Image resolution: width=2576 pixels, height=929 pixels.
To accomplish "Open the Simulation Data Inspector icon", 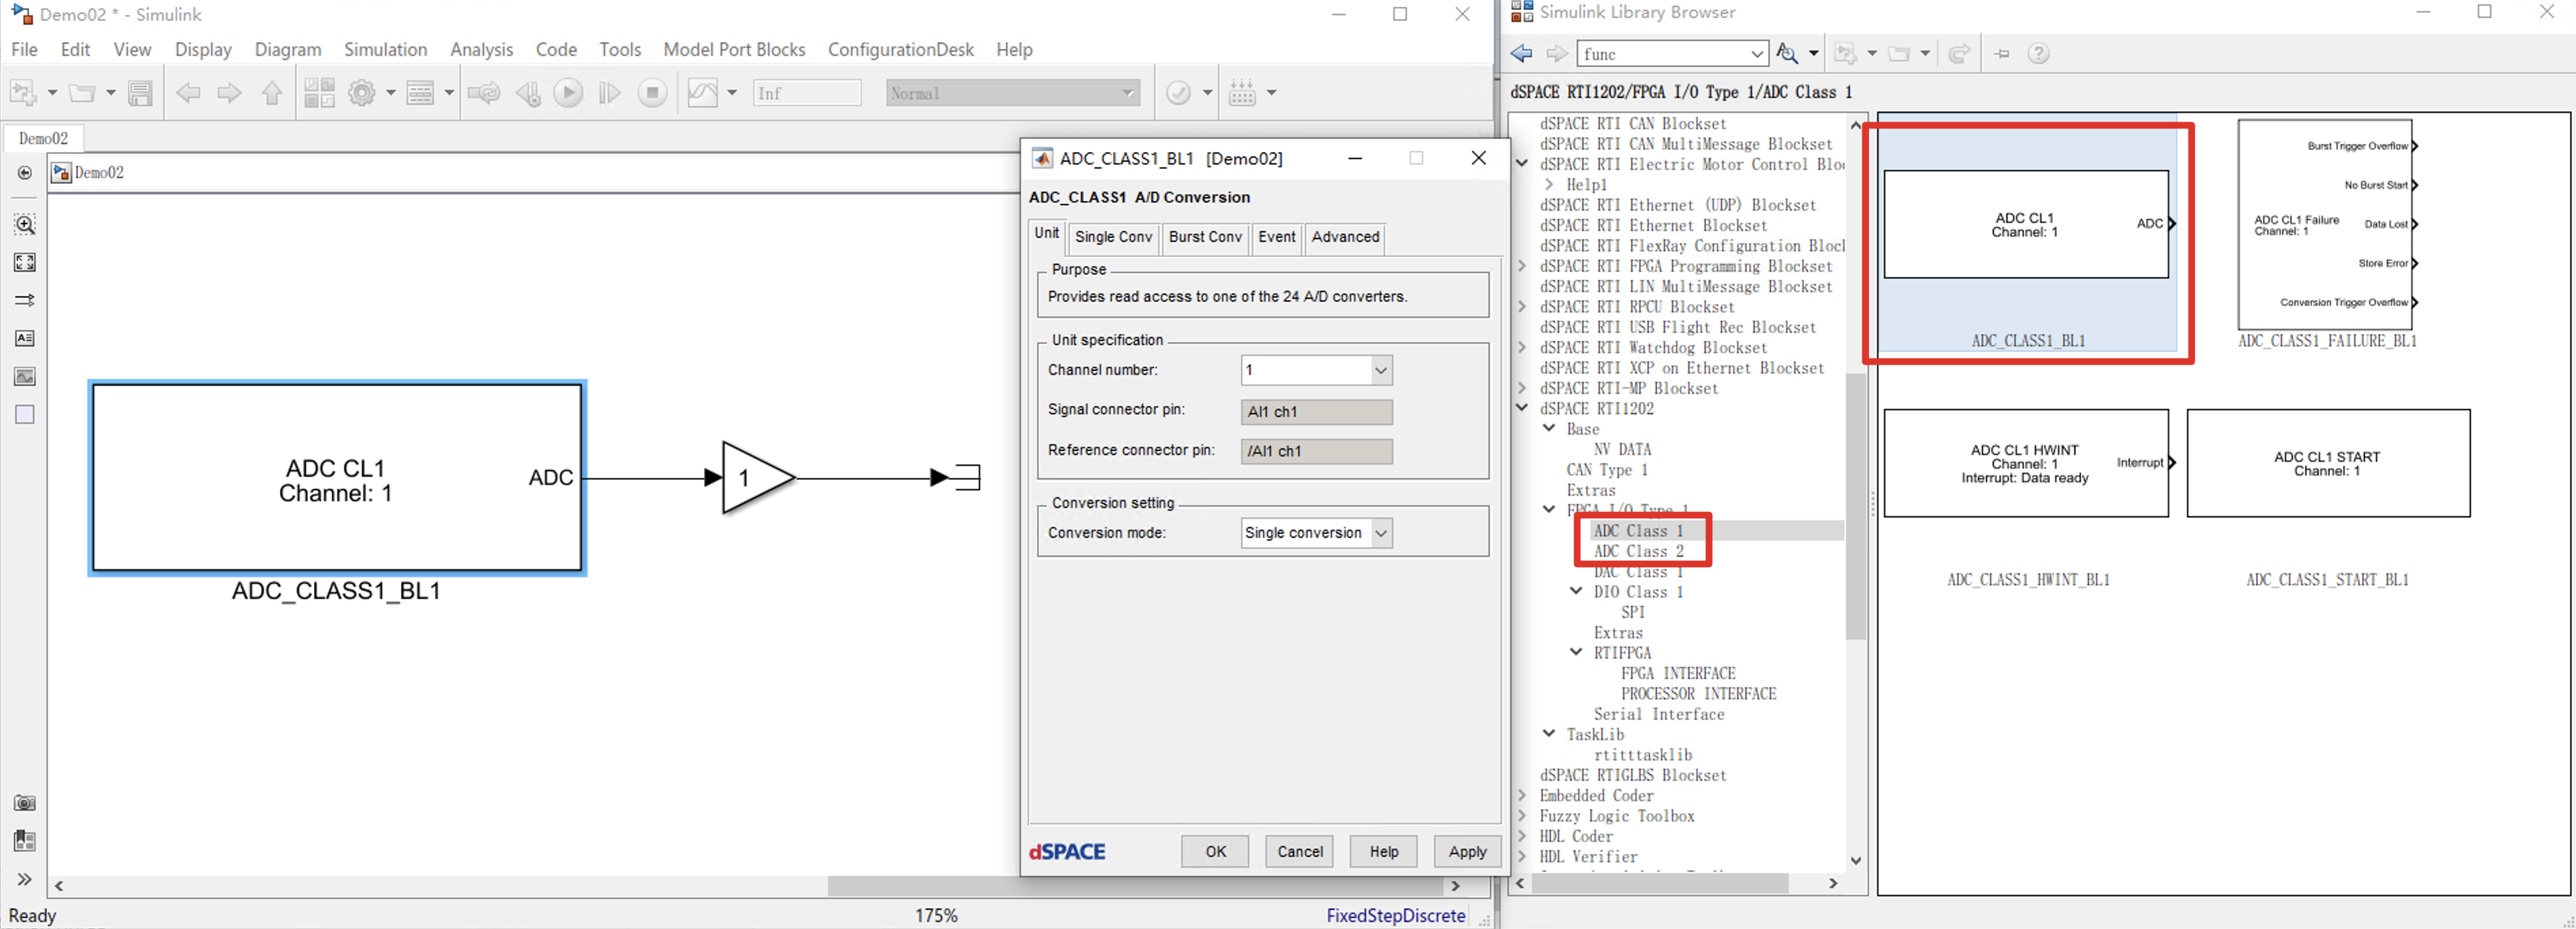I will coord(703,93).
